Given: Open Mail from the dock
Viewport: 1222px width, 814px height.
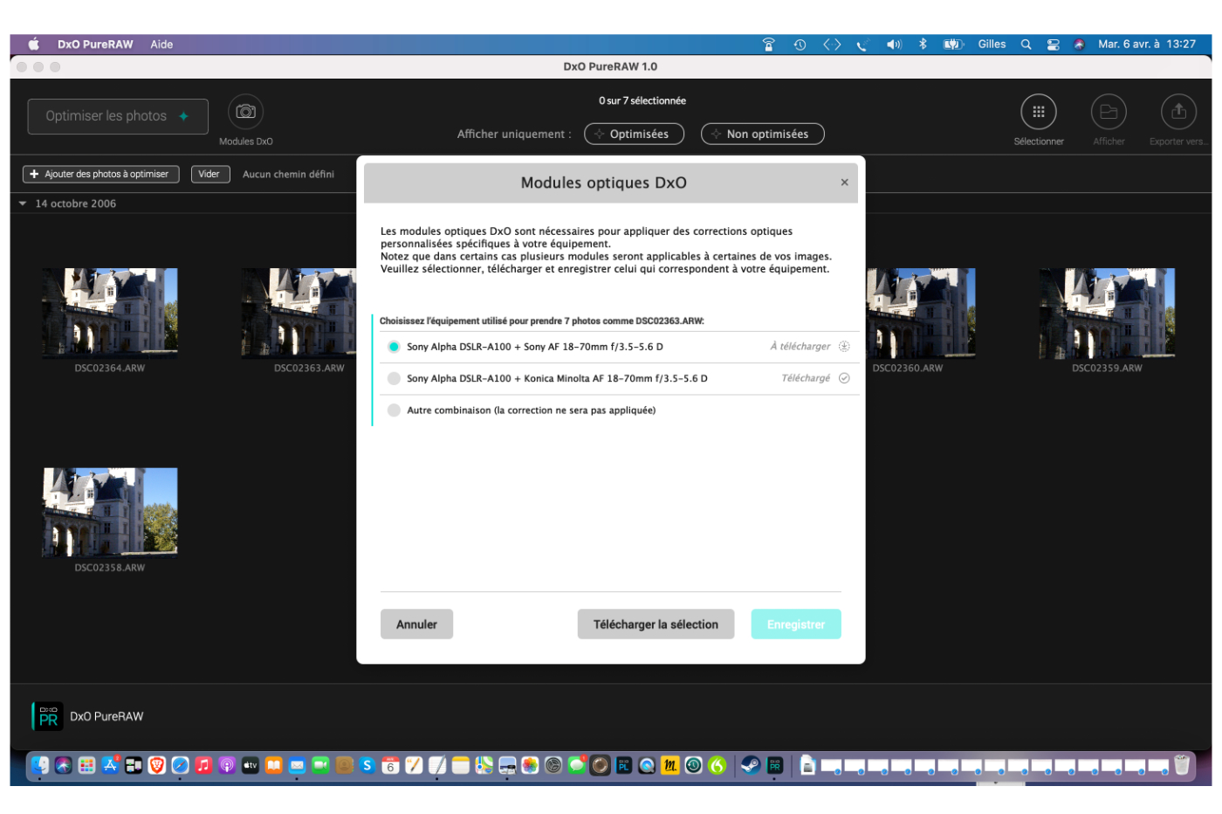Looking at the screenshot, I should (297, 765).
